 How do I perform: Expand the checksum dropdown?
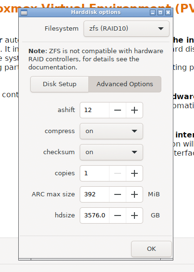tap(111, 152)
